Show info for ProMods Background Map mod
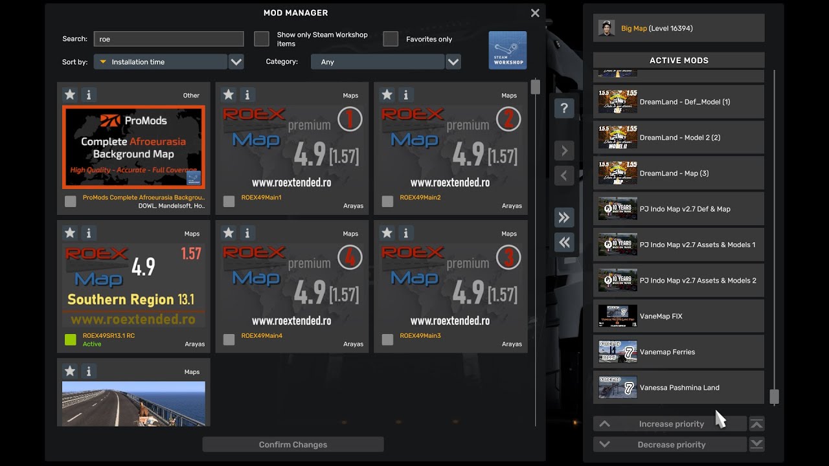829x466 pixels. click(89, 95)
